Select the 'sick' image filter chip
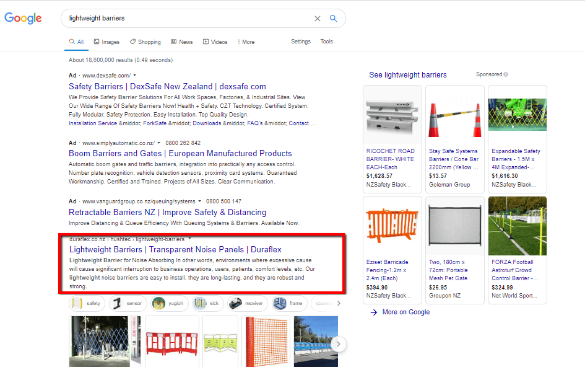 [x=207, y=304]
